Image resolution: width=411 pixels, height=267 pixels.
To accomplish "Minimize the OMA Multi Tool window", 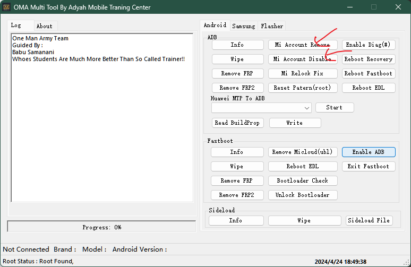I will 349,7.
